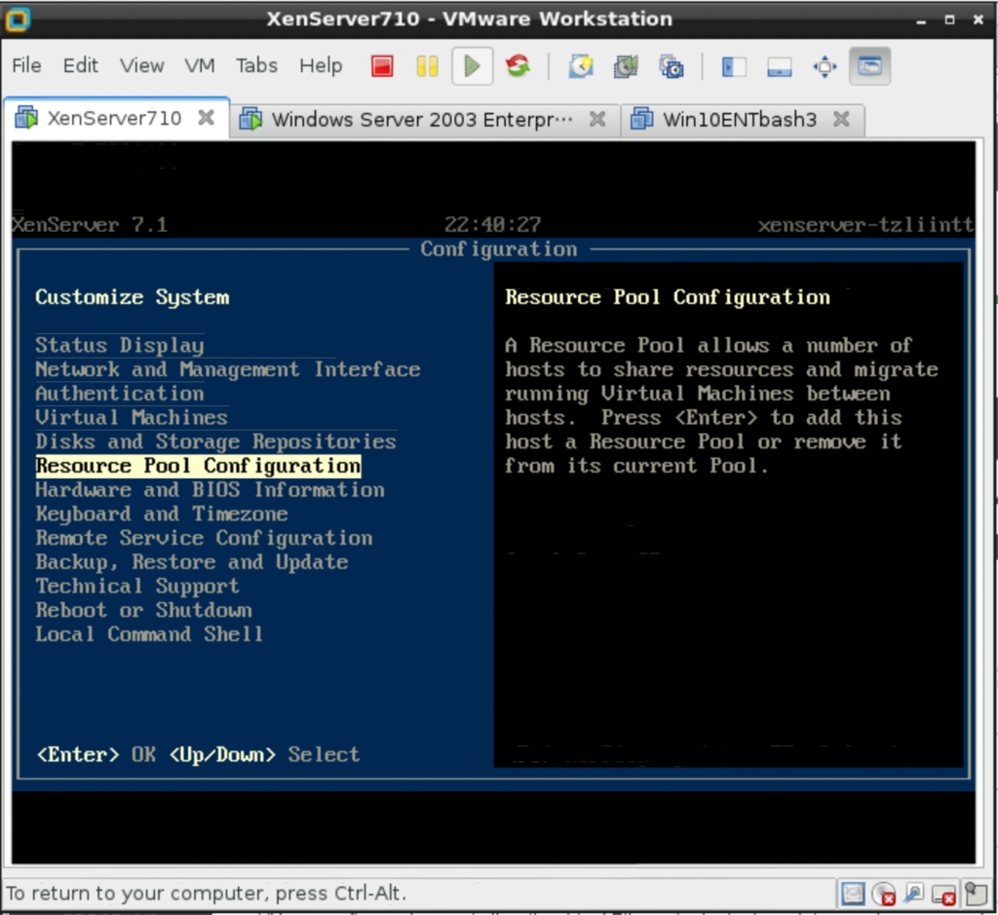Click the <Enter> OK hint text
This screenshot has width=998, height=915.
(x=96, y=754)
